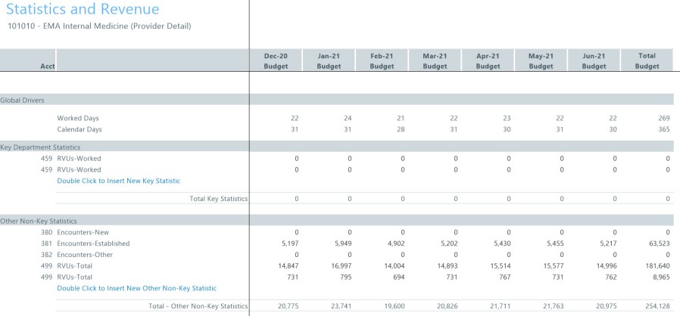
Task: Select the Key Department Statistics section header
Action: 39,147
